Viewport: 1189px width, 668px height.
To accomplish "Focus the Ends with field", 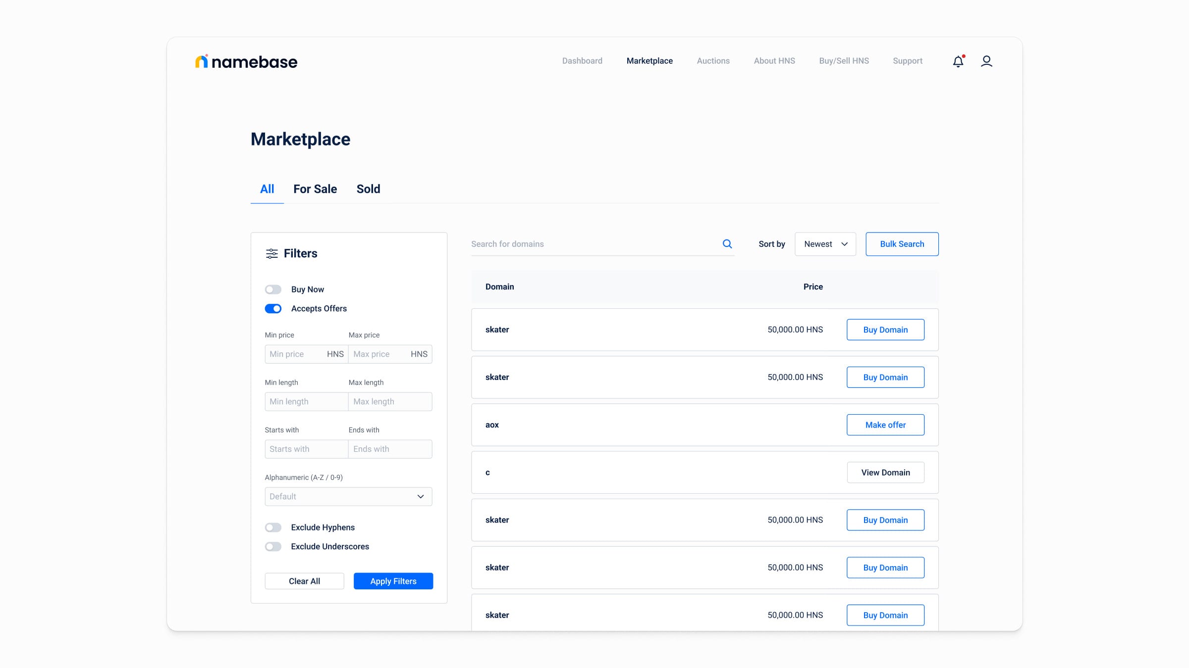I will (390, 449).
